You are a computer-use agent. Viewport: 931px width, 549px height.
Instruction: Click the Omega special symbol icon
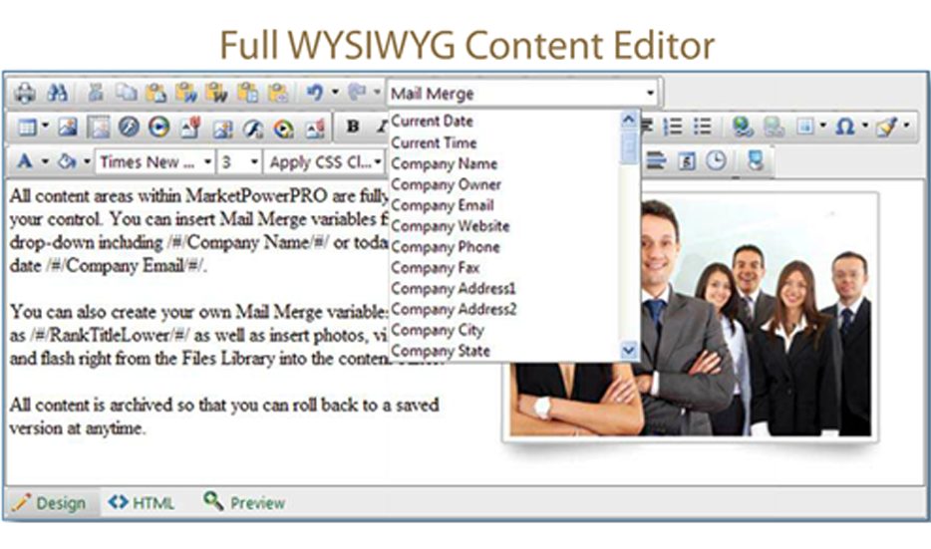pyautogui.click(x=845, y=127)
